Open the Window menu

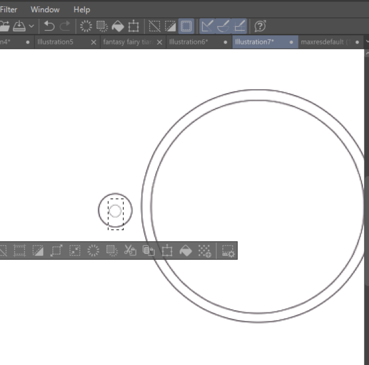coord(45,9)
